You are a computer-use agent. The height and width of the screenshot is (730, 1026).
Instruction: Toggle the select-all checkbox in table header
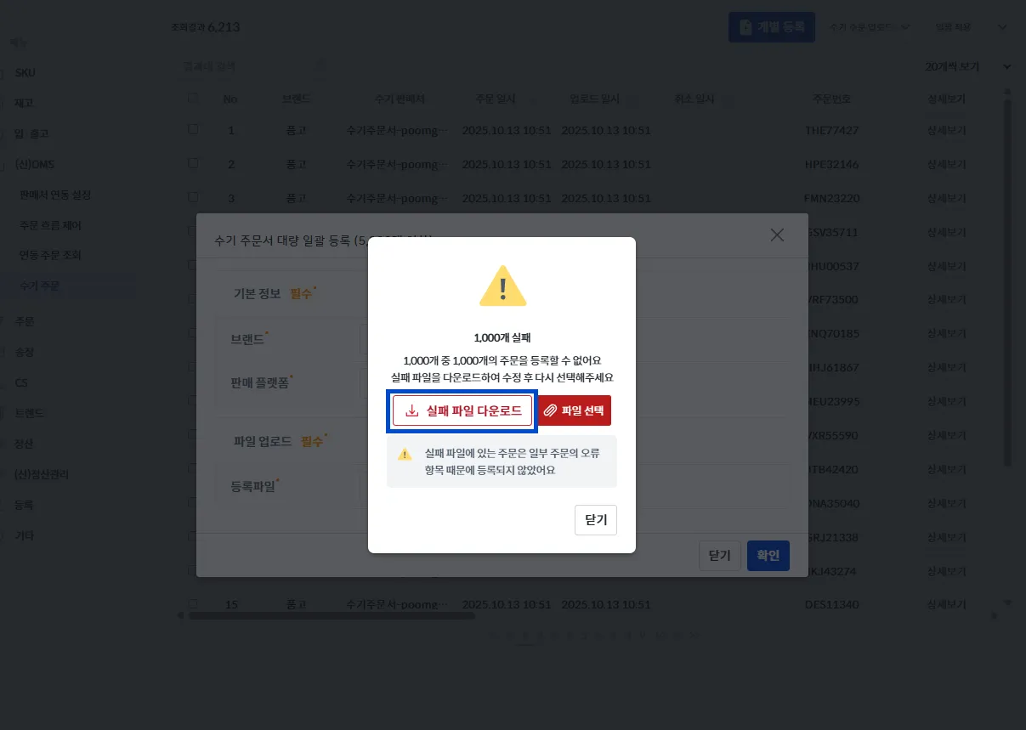[x=193, y=99]
